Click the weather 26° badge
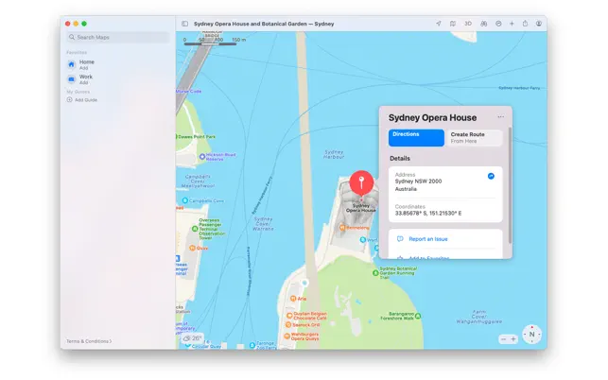608x380 pixels. (x=192, y=338)
